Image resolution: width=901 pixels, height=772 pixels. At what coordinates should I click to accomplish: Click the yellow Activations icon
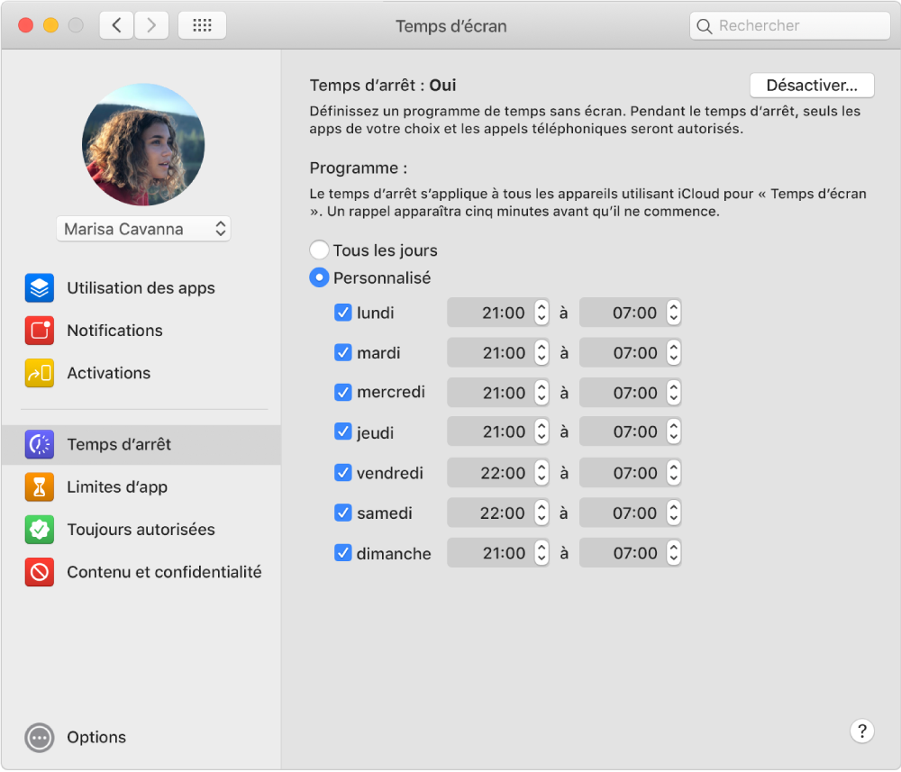pyautogui.click(x=39, y=373)
